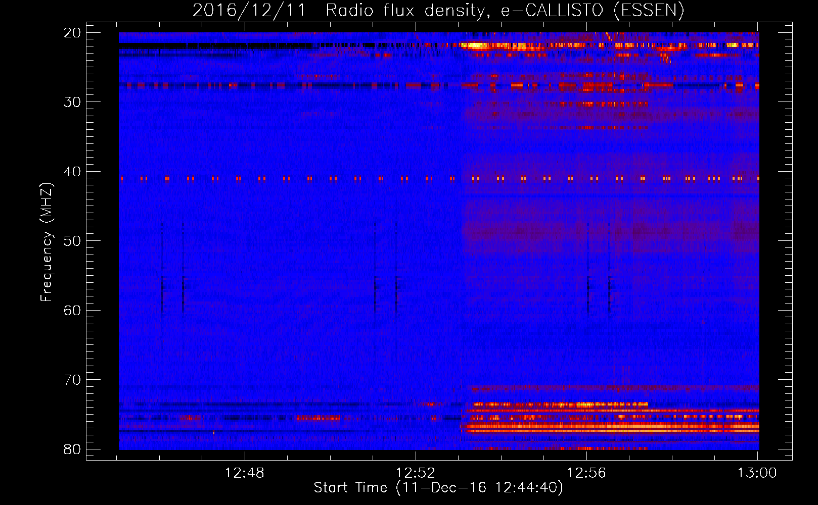Click the 'Frequency (MHZ)' axis label
The image size is (818, 505).
click(x=47, y=242)
